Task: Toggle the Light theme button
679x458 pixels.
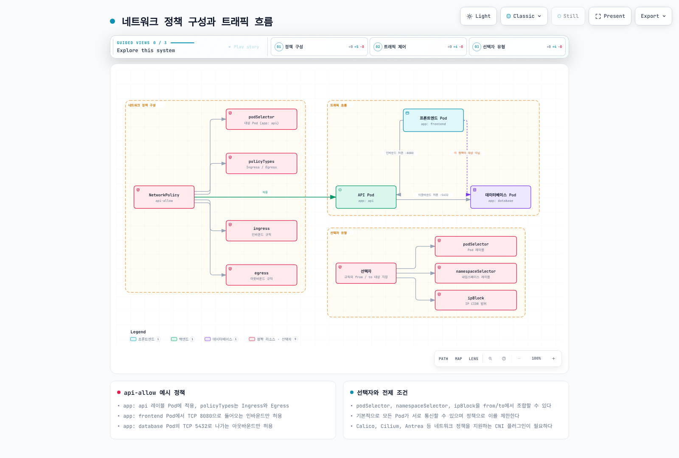Action: coord(478,16)
